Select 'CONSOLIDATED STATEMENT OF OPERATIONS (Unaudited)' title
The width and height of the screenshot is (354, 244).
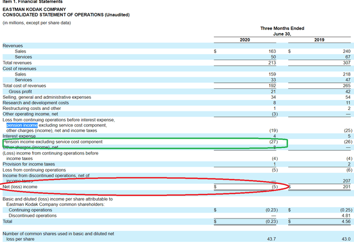pyautogui.click(x=66, y=15)
